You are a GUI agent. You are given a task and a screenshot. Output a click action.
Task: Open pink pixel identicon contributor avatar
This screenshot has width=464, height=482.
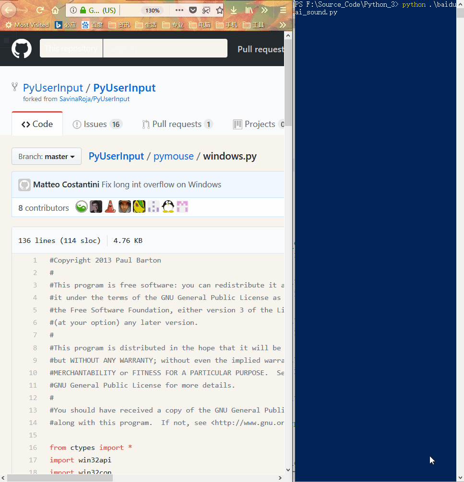[x=182, y=207]
